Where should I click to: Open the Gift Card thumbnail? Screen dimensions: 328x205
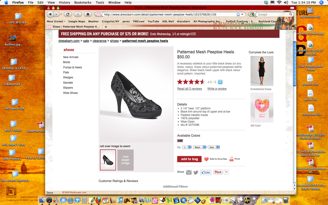(x=262, y=108)
